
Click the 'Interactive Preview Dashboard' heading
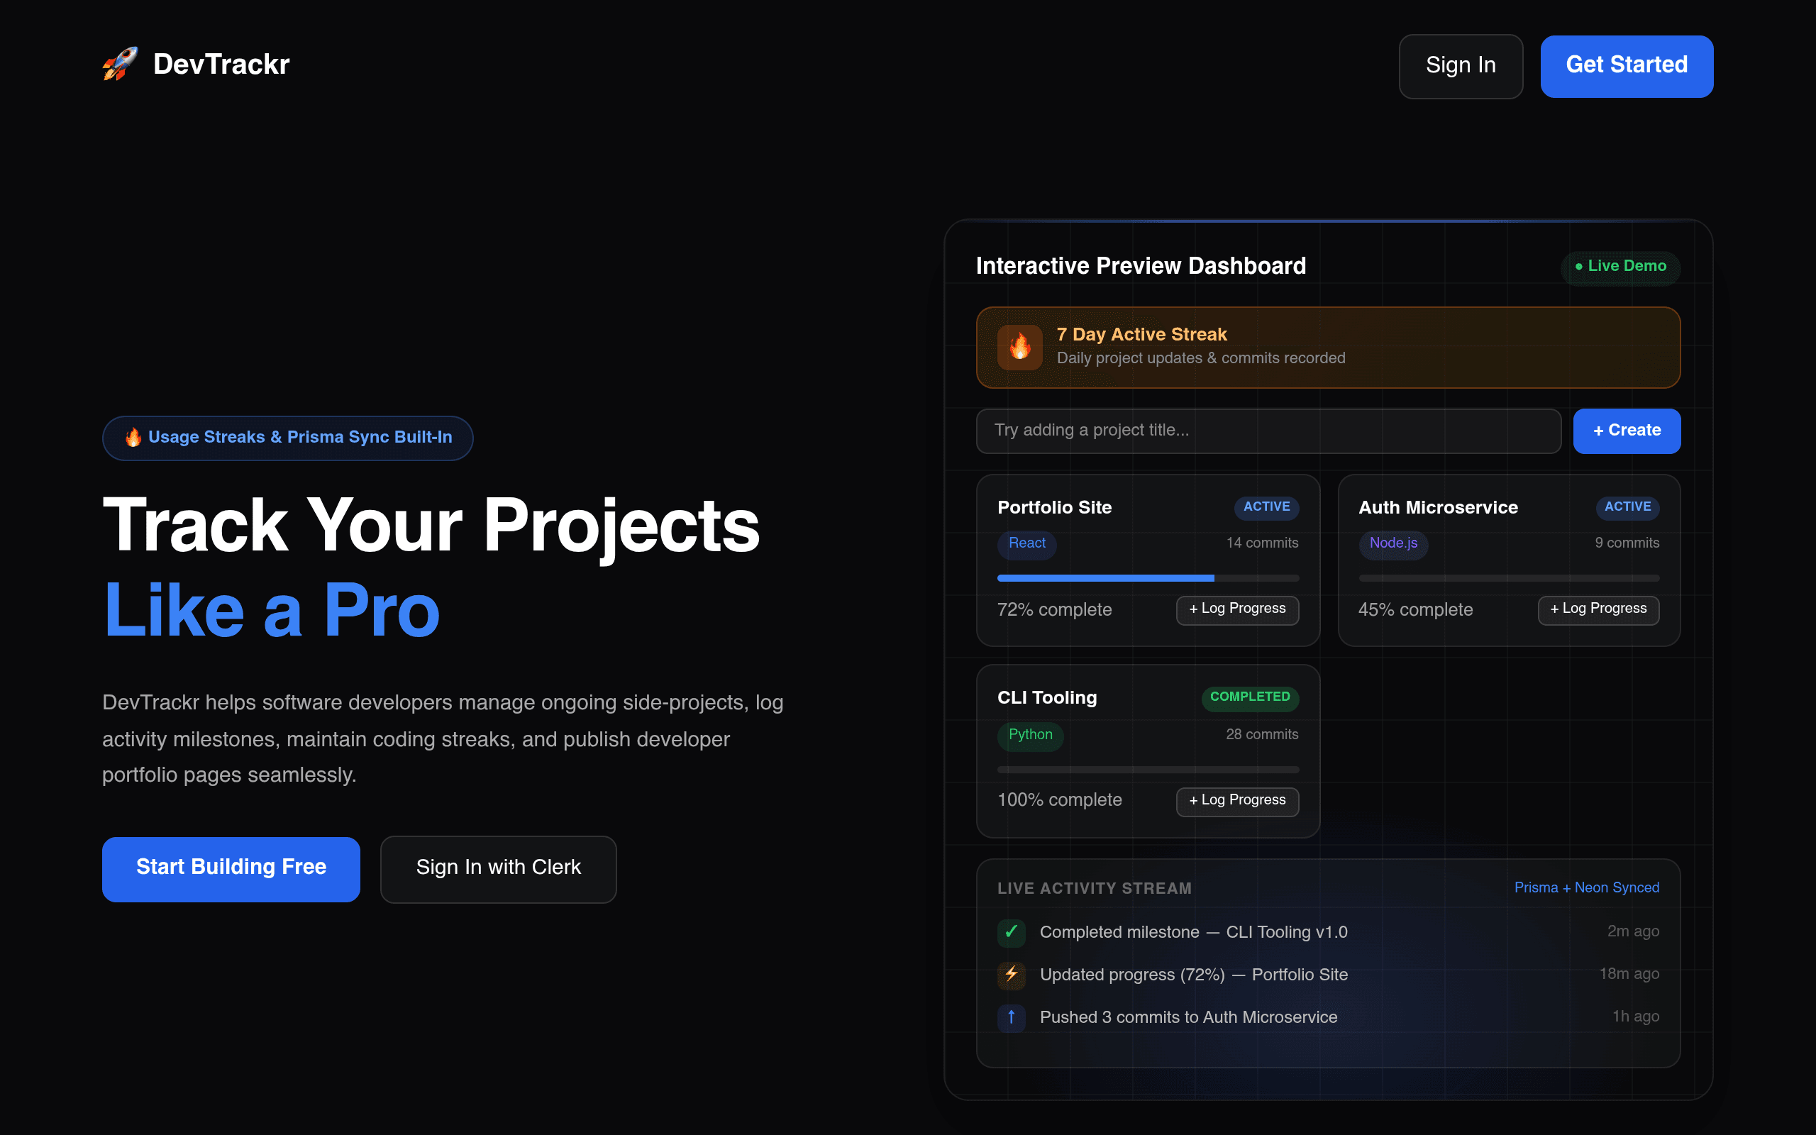click(x=1141, y=267)
